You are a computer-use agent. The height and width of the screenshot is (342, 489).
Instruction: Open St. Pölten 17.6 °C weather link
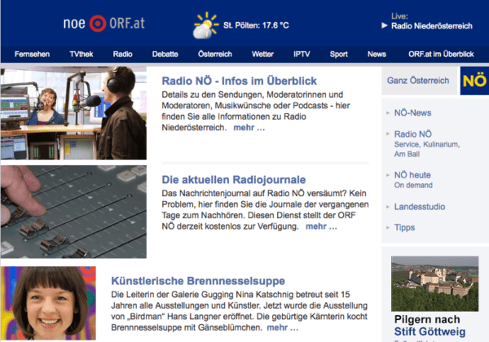pos(256,25)
